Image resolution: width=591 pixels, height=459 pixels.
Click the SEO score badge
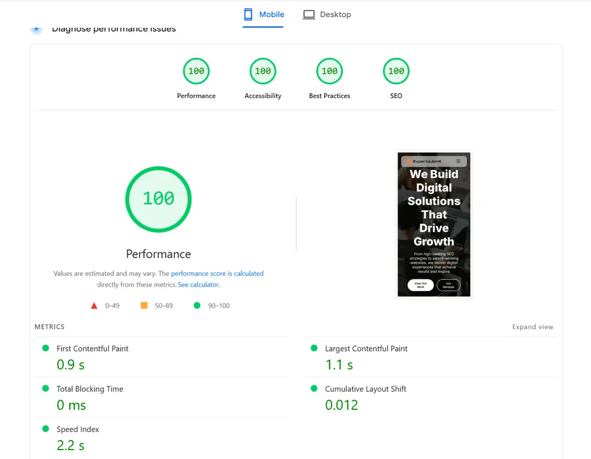point(396,71)
